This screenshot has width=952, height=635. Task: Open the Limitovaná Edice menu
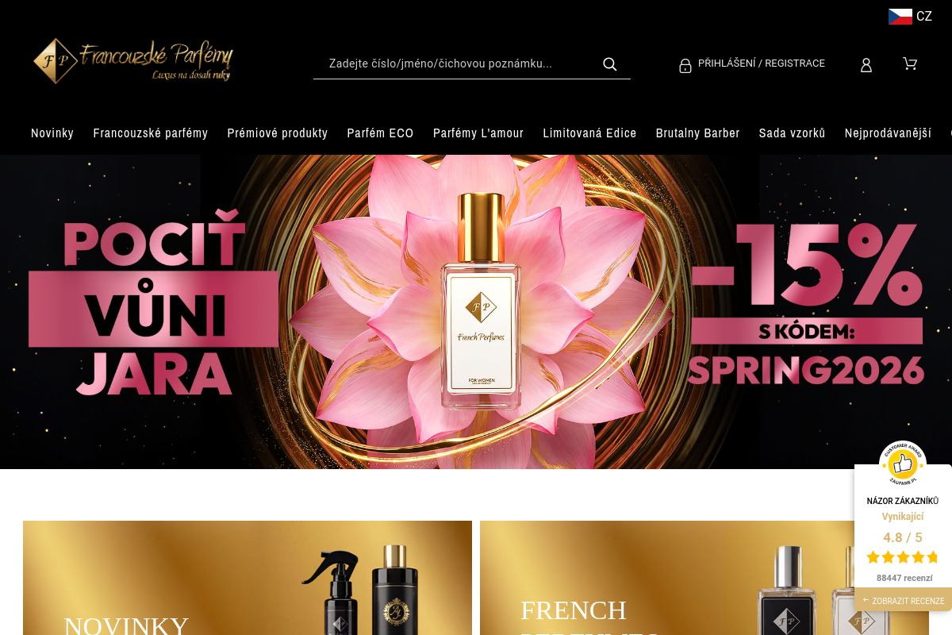click(589, 133)
